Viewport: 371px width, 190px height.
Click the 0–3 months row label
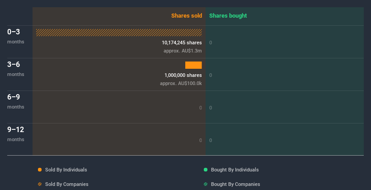click(16, 36)
